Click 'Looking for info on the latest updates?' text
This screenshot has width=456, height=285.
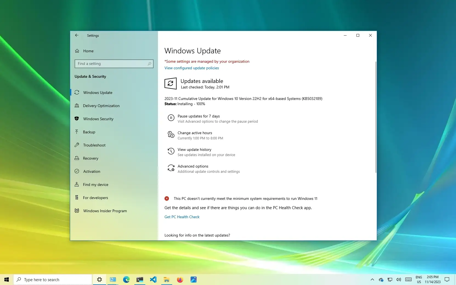pos(197,235)
